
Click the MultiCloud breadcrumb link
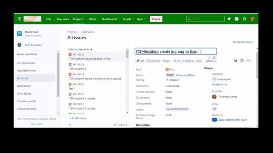pos(88,32)
